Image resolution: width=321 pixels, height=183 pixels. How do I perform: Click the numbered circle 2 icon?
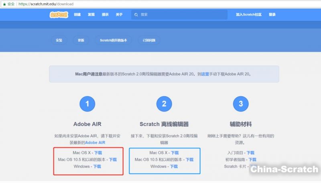(164, 104)
